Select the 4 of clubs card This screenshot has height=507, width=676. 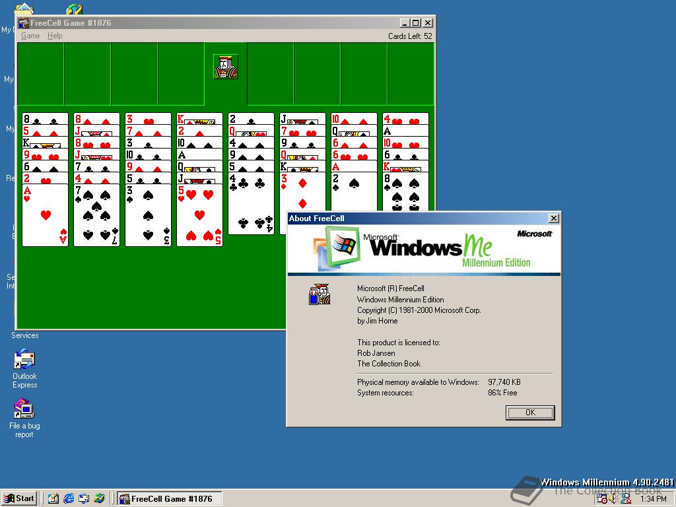pos(251,203)
